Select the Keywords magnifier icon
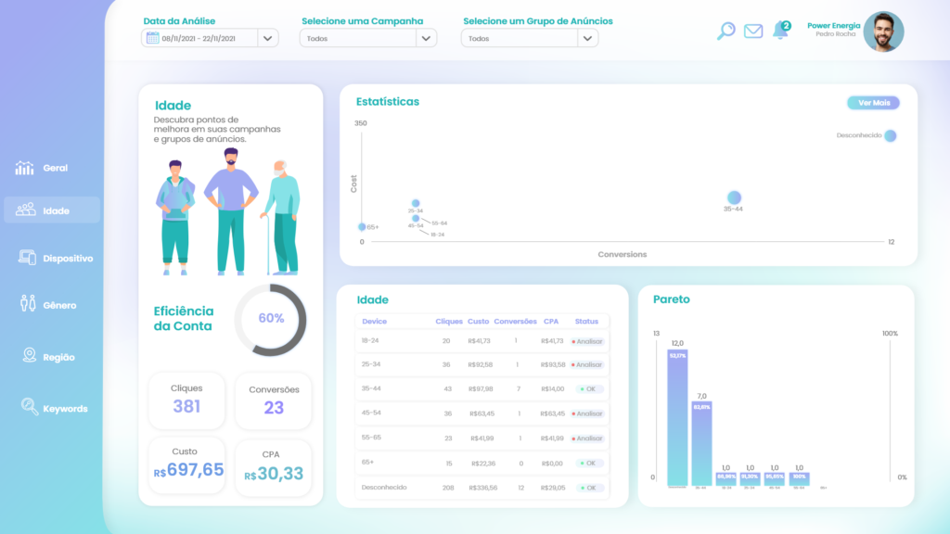 coord(29,406)
